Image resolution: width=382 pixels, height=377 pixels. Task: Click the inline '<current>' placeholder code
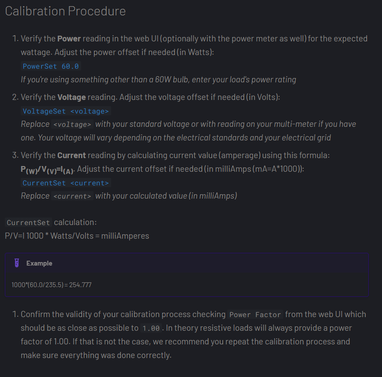(72, 196)
